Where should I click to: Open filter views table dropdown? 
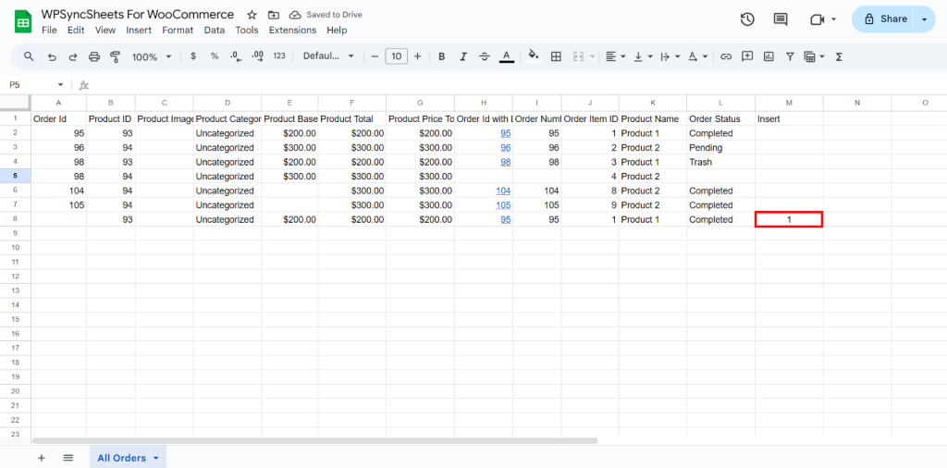(x=814, y=56)
